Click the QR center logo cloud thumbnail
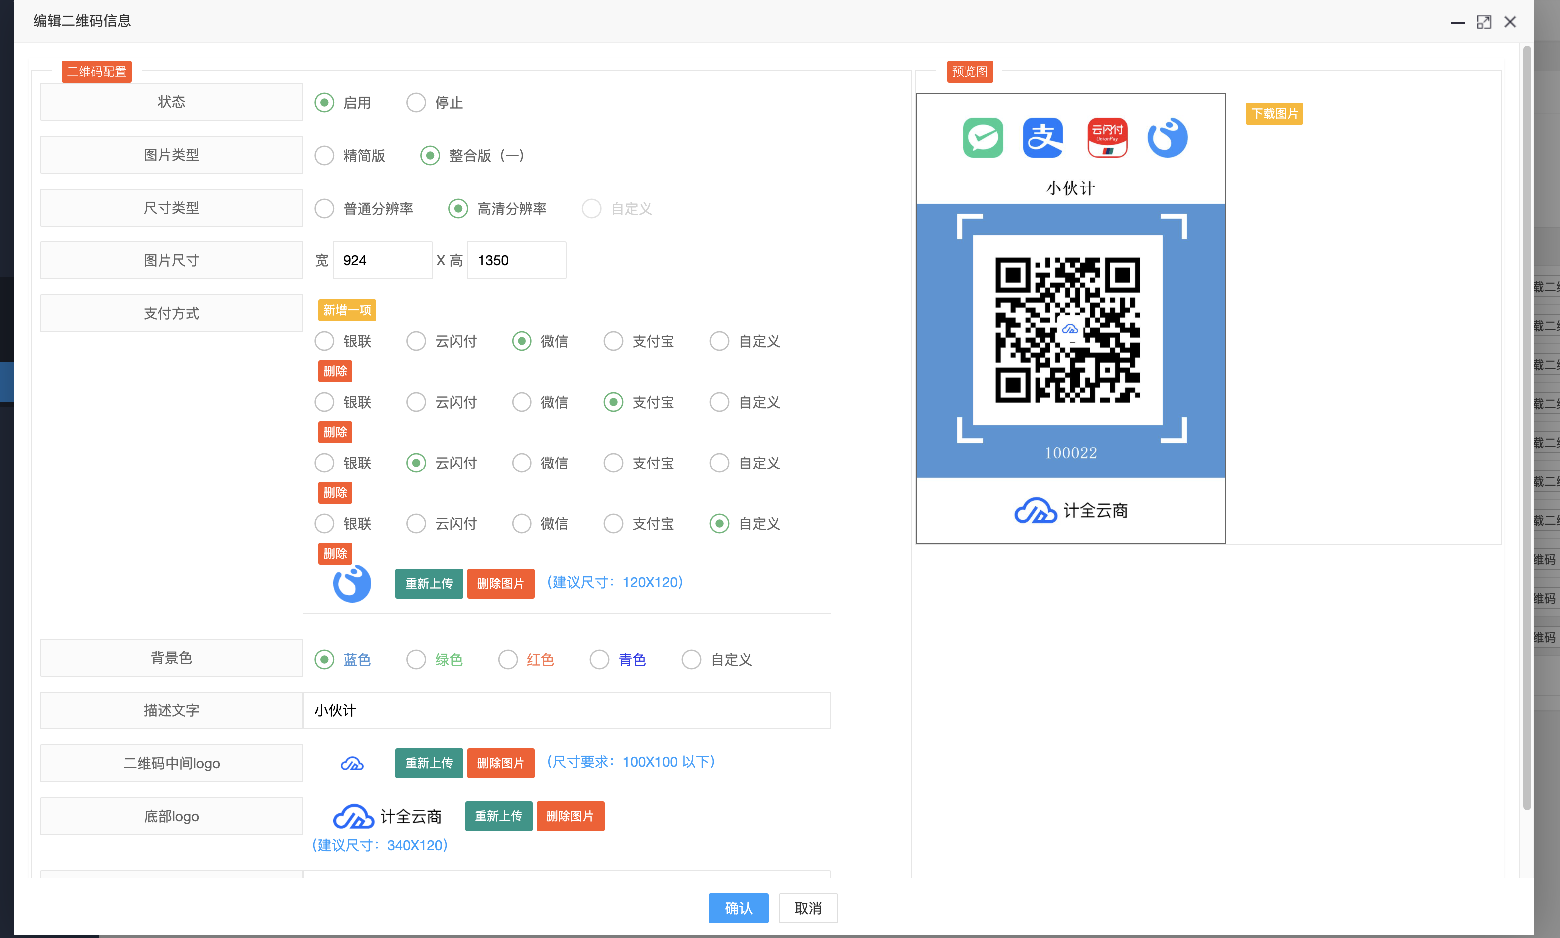 [352, 763]
